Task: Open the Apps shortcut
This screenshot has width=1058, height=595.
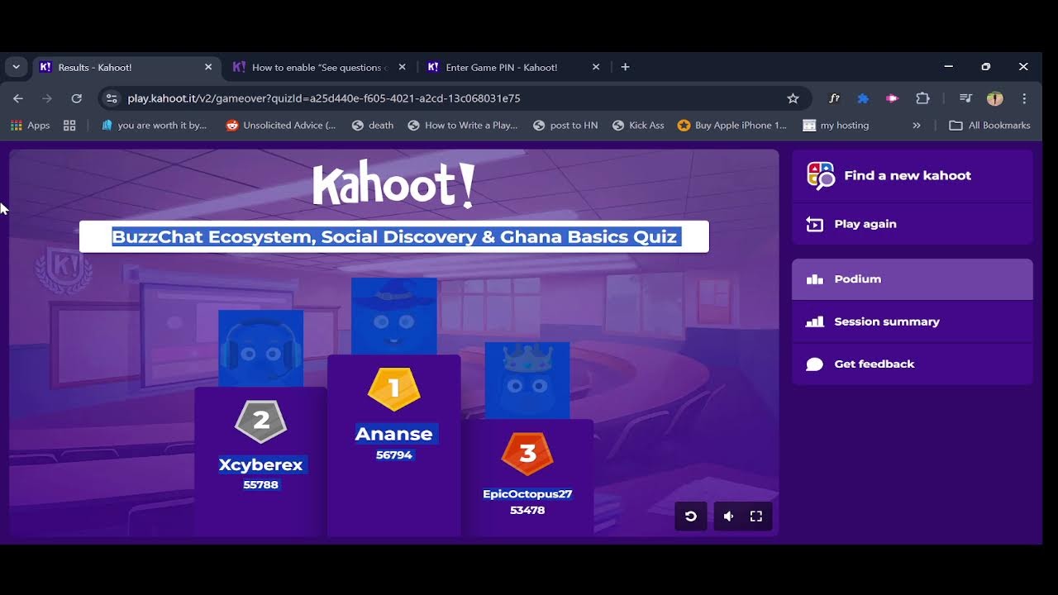Action: click(30, 126)
